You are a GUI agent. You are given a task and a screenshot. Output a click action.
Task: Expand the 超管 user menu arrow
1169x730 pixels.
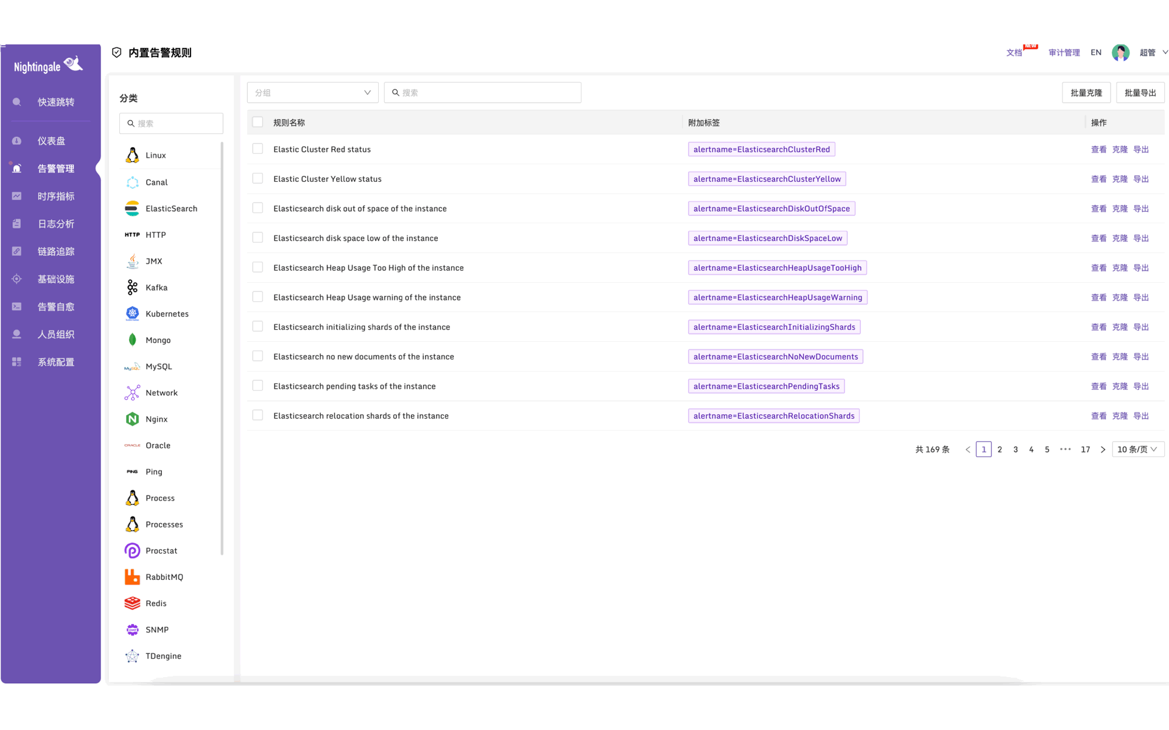click(1165, 52)
